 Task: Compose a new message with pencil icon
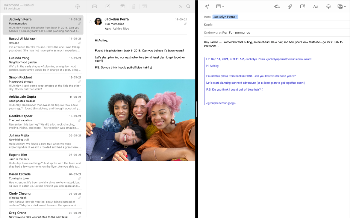coord(108,6)
